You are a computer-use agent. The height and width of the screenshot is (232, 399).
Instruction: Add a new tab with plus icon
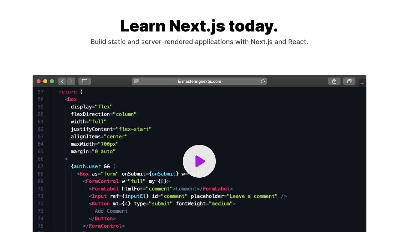coord(362,84)
